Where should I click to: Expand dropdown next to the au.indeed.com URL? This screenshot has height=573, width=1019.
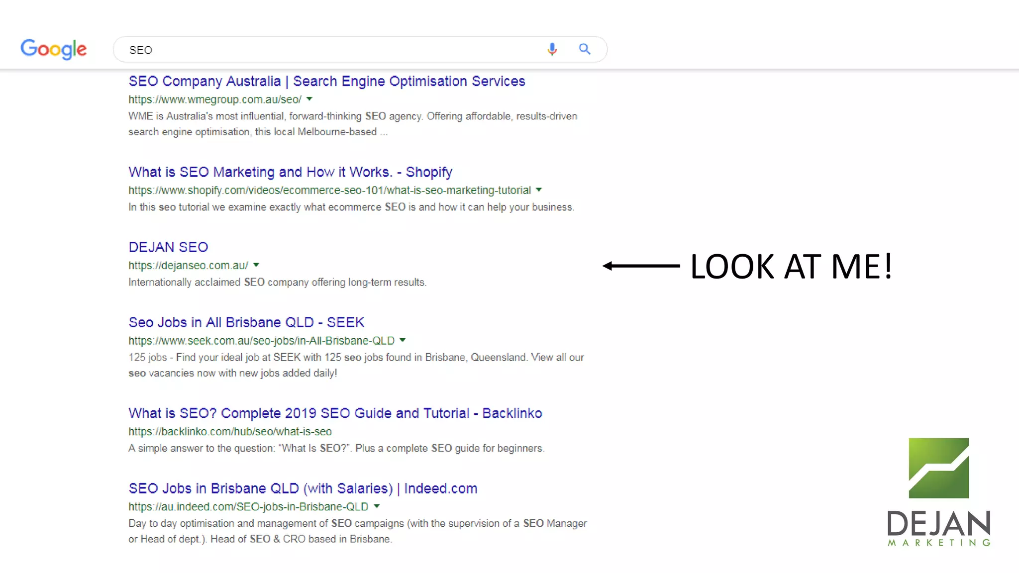point(377,506)
